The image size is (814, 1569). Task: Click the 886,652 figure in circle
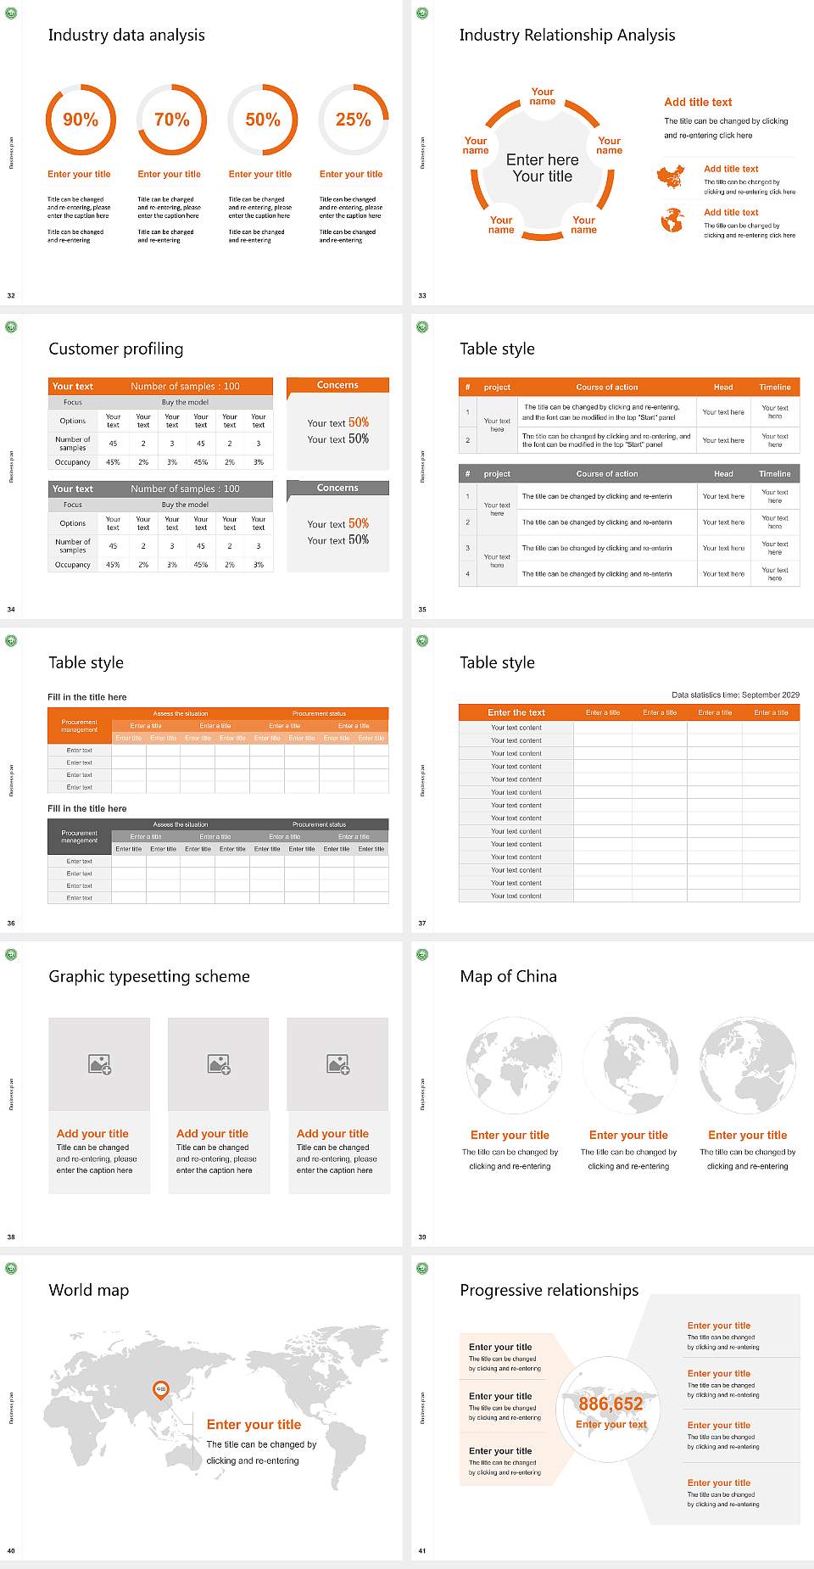(610, 1404)
